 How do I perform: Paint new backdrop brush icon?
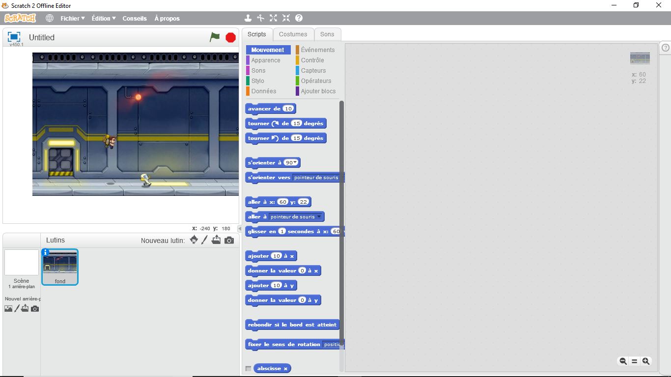coord(17,309)
